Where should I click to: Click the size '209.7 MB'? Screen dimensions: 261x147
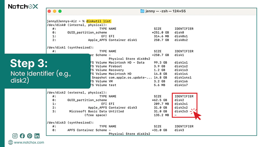161,104
